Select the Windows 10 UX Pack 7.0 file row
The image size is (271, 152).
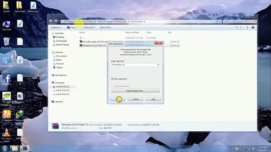[x=129, y=46]
